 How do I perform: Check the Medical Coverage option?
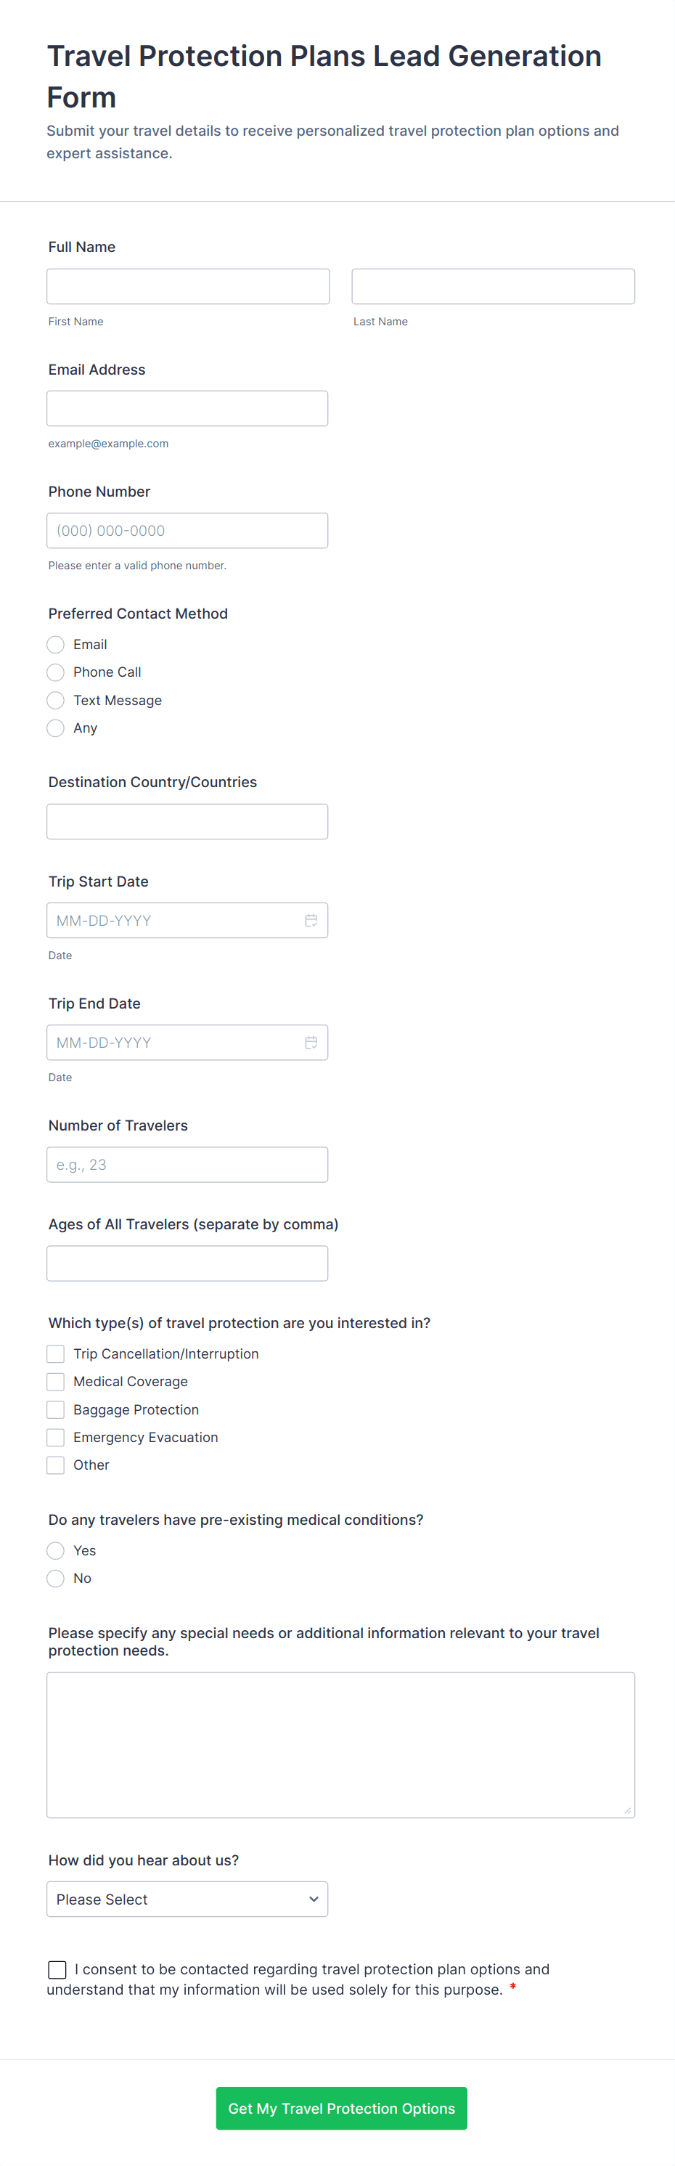(55, 1382)
